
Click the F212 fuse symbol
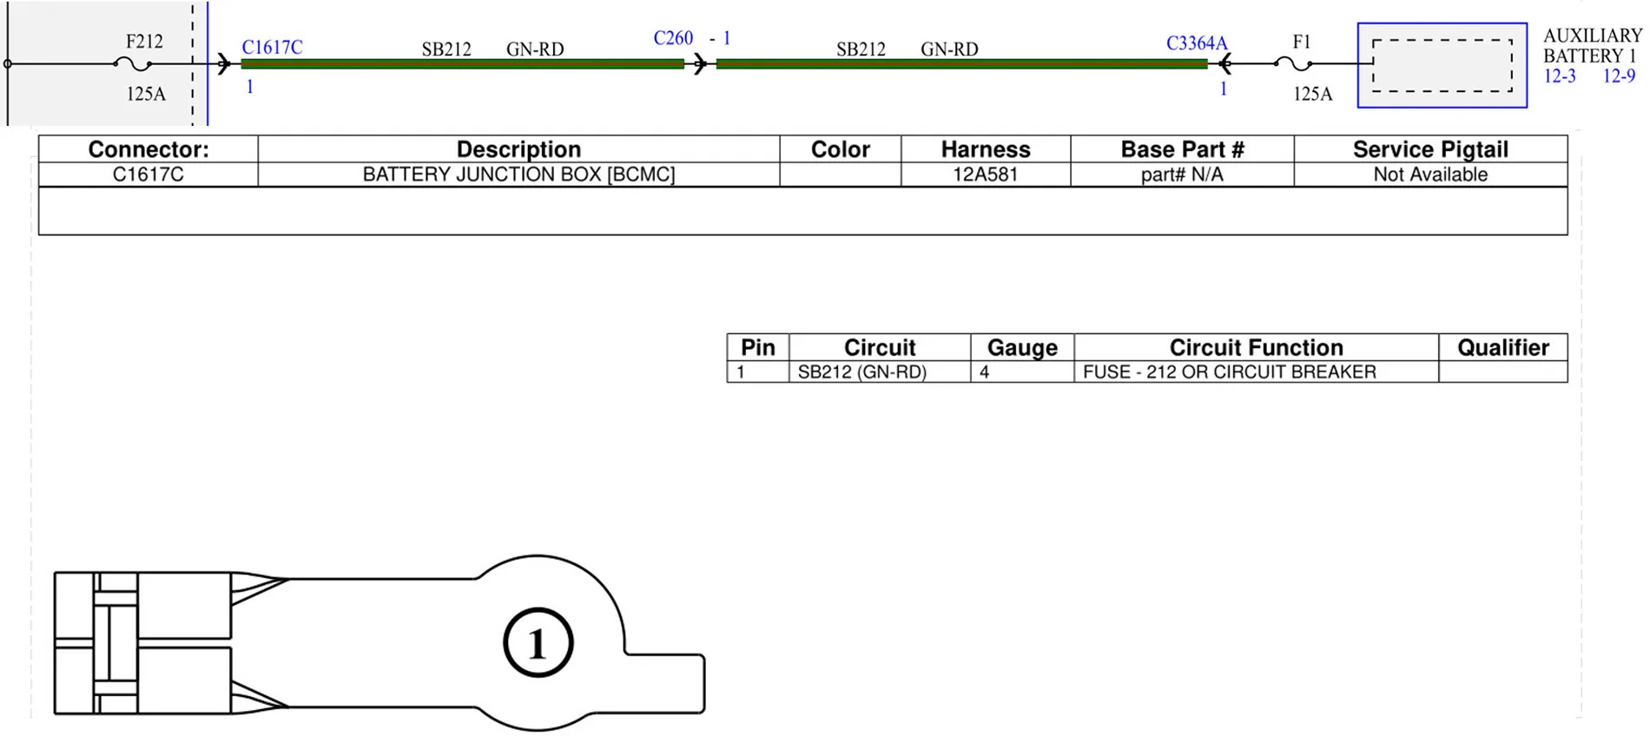[133, 63]
